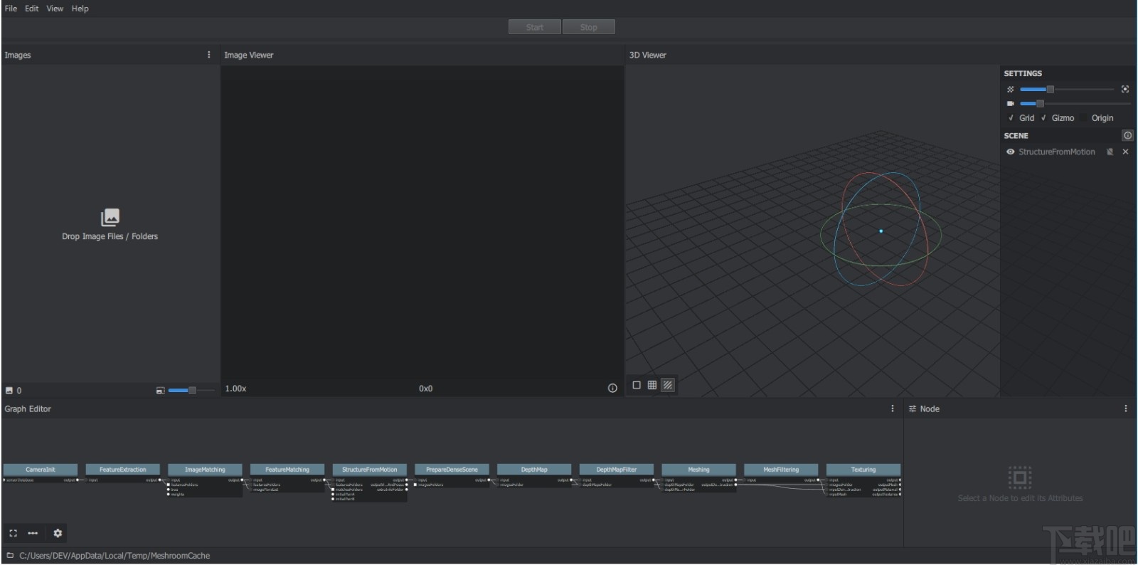The image size is (1138, 565).
Task: Toggle visibility eye for StructureFromMotion
Action: (x=1010, y=152)
